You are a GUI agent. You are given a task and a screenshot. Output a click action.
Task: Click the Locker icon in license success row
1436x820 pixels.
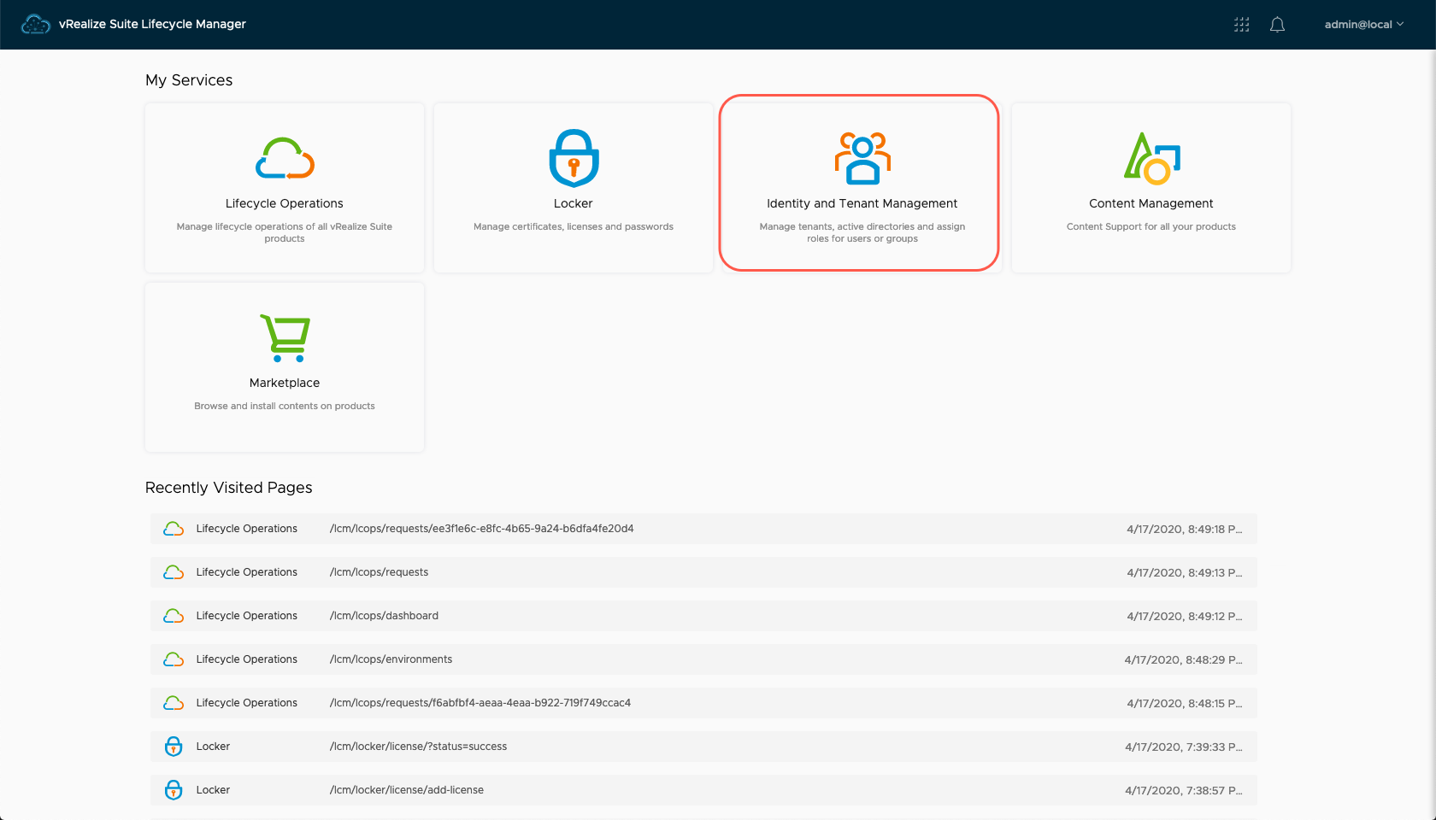coord(174,747)
